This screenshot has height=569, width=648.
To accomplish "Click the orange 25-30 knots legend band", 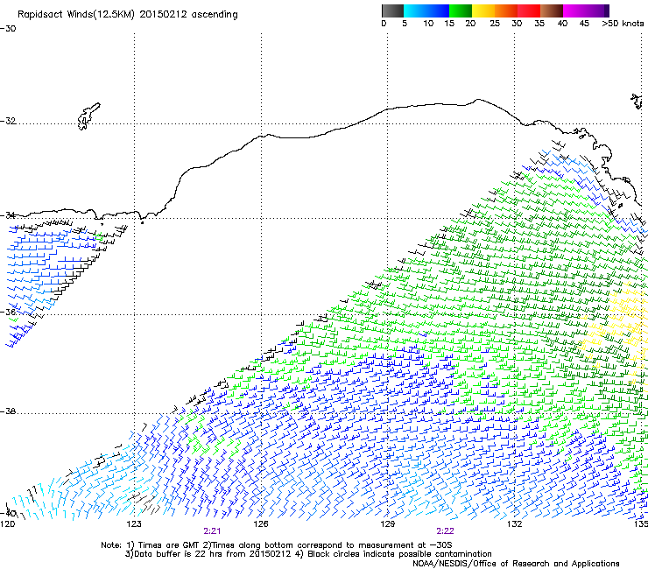I will coord(506,11).
